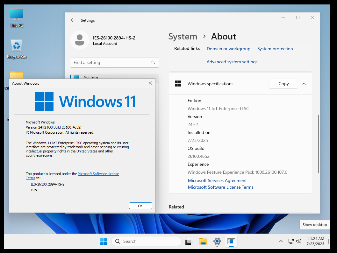Click the Version value 24H2
Screen dimensions: 337x253
[193, 124]
